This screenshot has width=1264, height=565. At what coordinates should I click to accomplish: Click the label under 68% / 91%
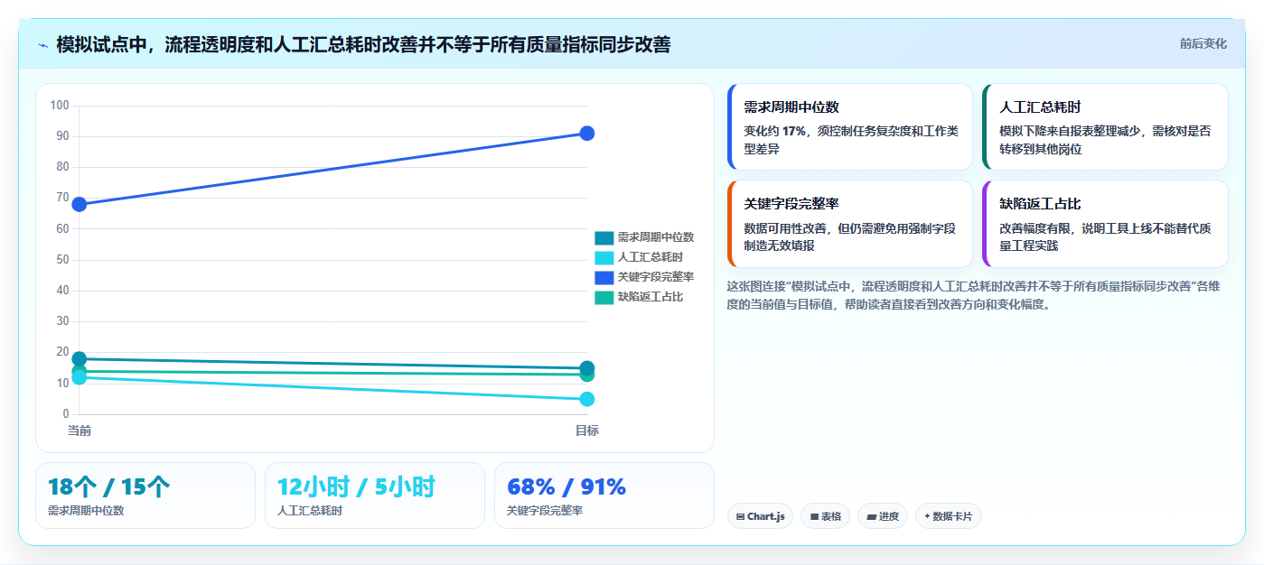(545, 511)
